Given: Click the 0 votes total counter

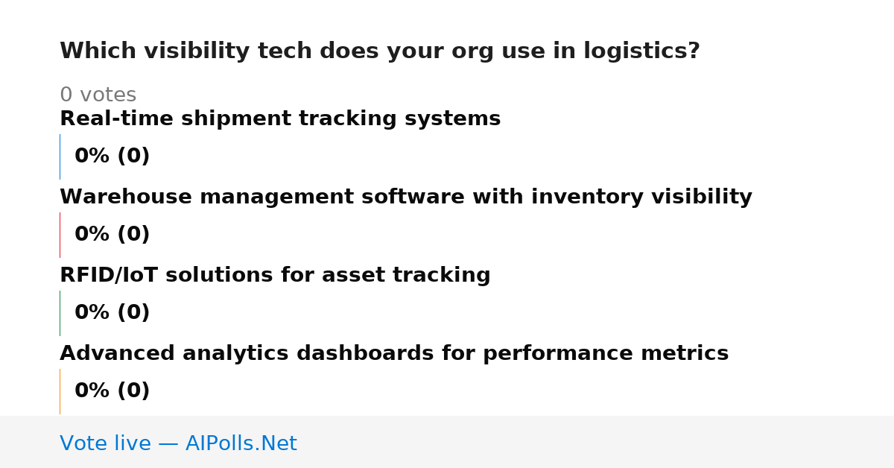Looking at the screenshot, I should (x=98, y=95).
